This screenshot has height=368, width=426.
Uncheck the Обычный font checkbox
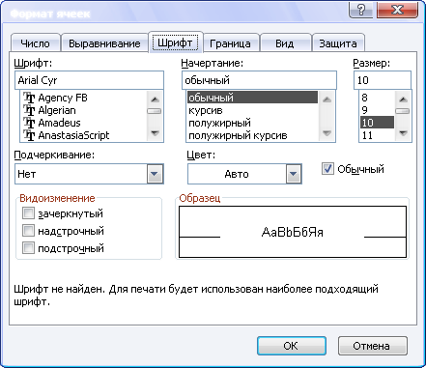tap(327, 169)
